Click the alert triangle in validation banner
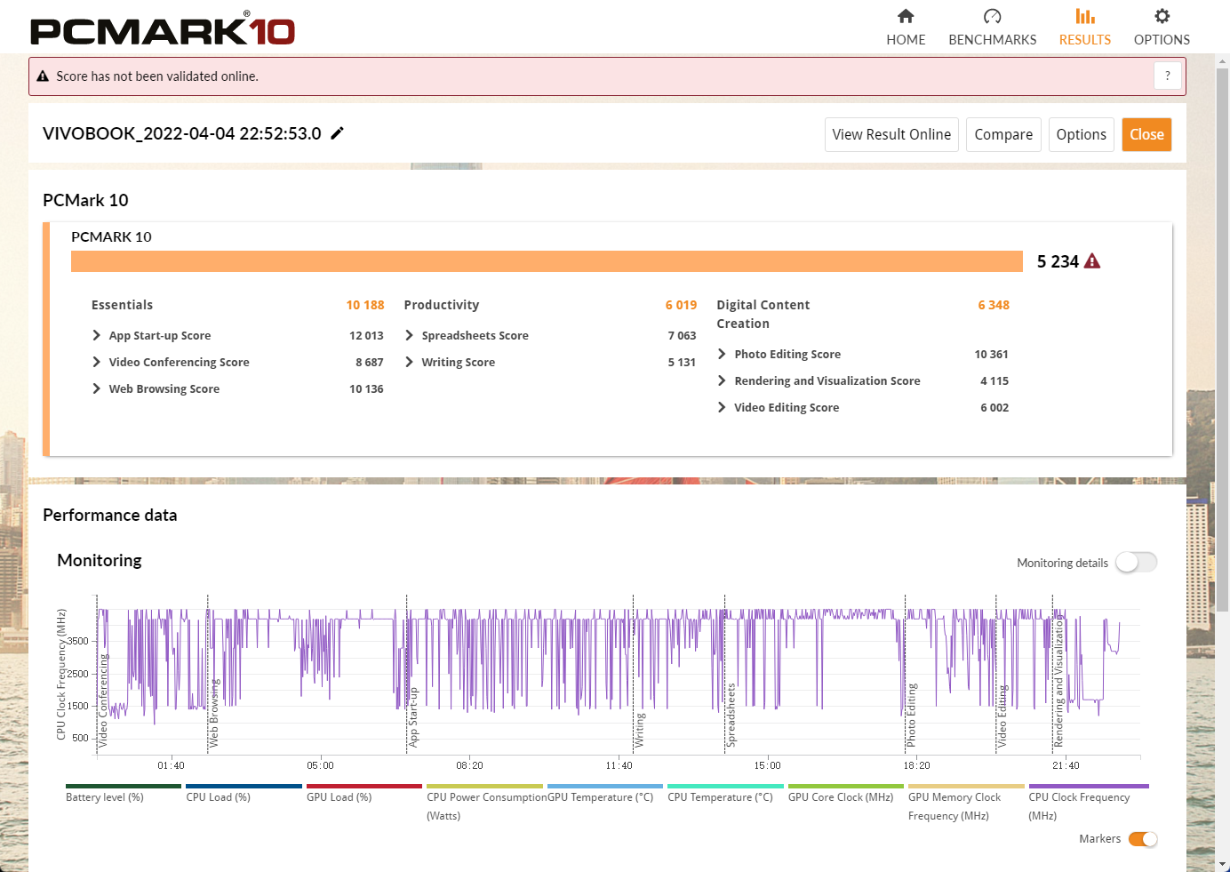This screenshot has height=872, width=1230. pos(43,76)
